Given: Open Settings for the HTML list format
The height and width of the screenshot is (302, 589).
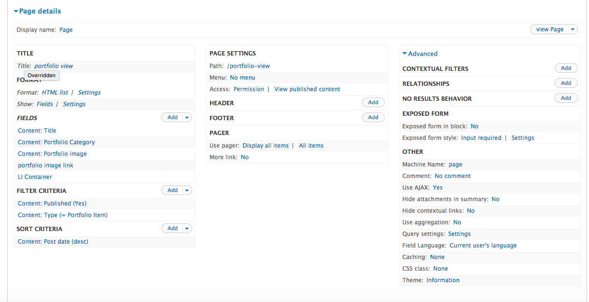Looking at the screenshot, I should tap(89, 93).
